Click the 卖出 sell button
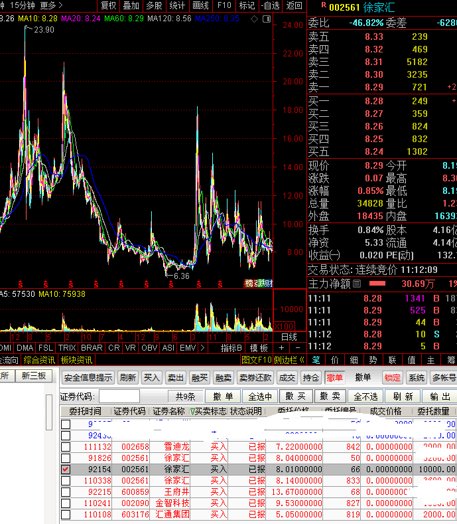Screen dimensions: 457x524 click(176, 378)
